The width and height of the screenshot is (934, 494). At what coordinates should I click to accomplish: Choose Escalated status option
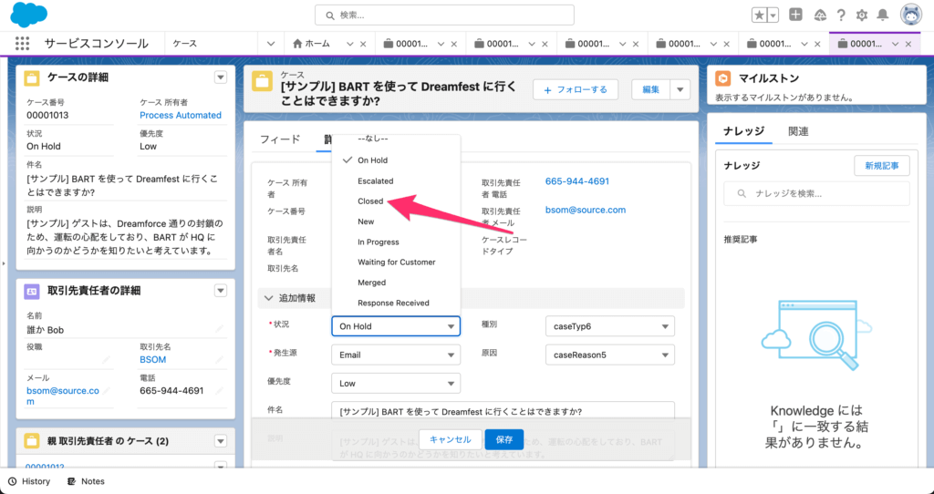396,181
